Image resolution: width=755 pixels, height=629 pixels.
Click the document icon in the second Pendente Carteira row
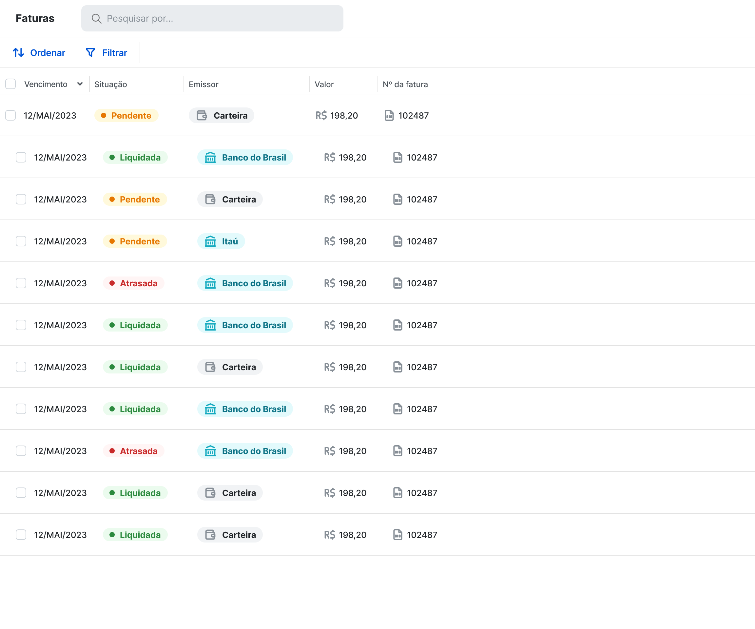tap(397, 199)
